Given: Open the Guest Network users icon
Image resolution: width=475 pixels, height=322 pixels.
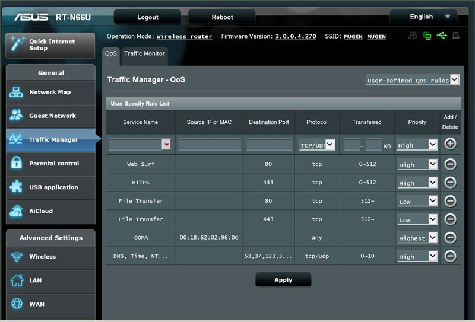Looking at the screenshot, I should pyautogui.click(x=16, y=115).
